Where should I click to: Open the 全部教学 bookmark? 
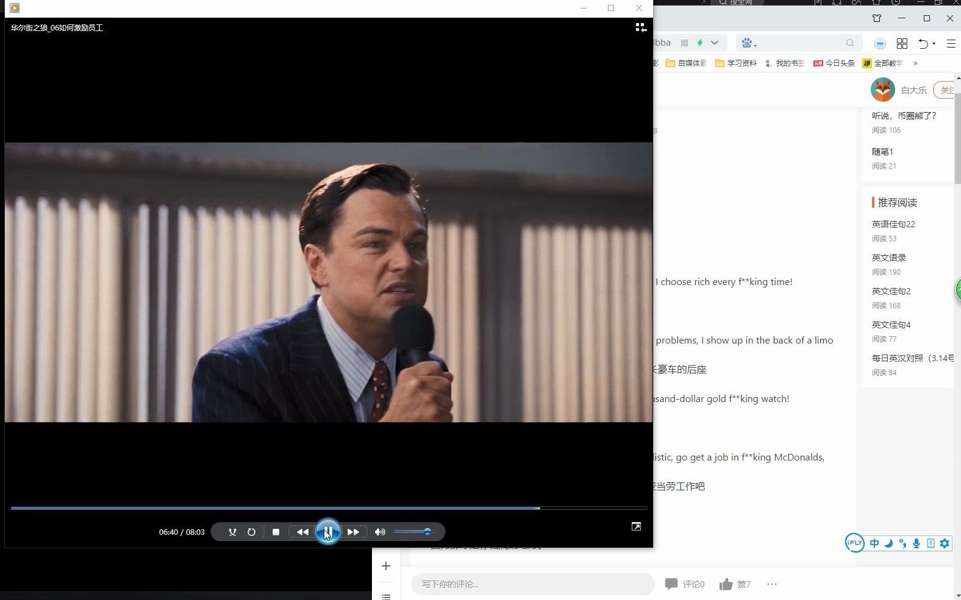pos(882,63)
